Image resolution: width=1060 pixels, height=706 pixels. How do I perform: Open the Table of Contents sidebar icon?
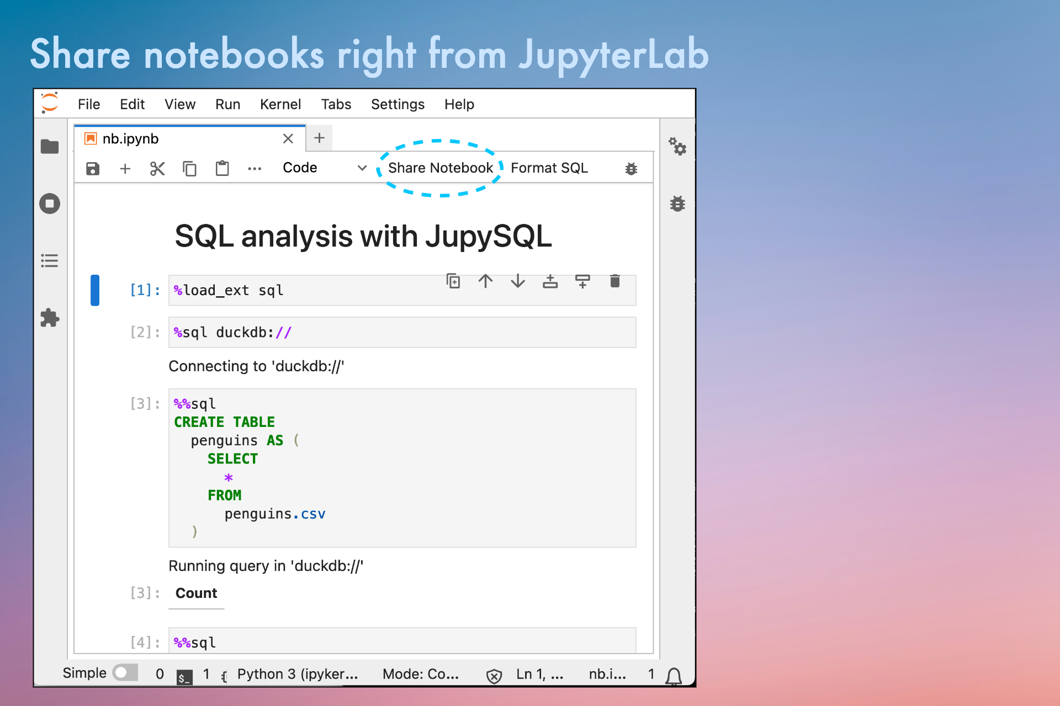(x=50, y=260)
